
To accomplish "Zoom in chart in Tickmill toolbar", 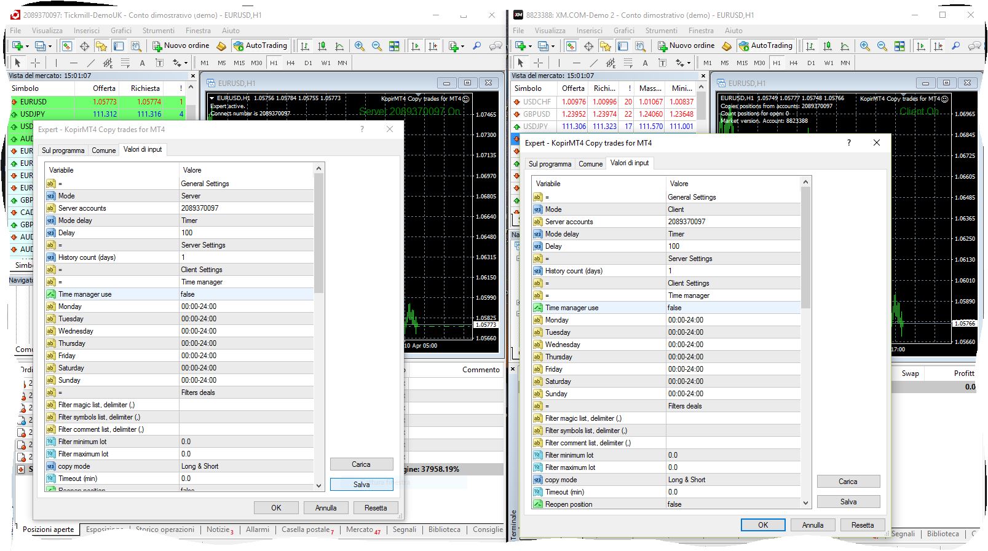I will pyautogui.click(x=360, y=46).
